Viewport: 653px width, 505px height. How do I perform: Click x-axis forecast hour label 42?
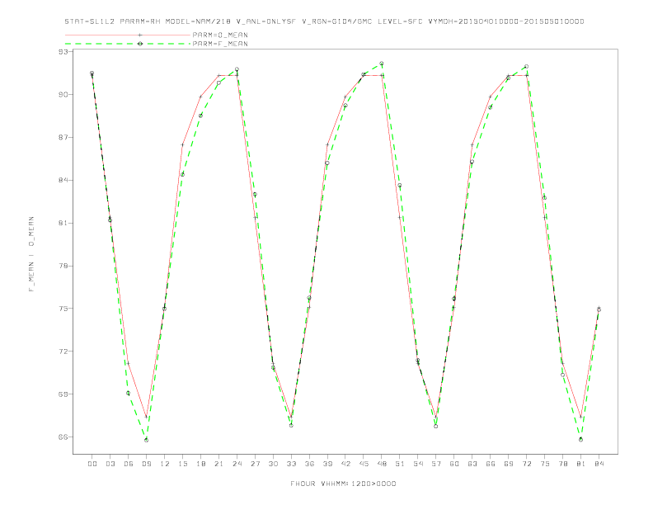click(345, 464)
